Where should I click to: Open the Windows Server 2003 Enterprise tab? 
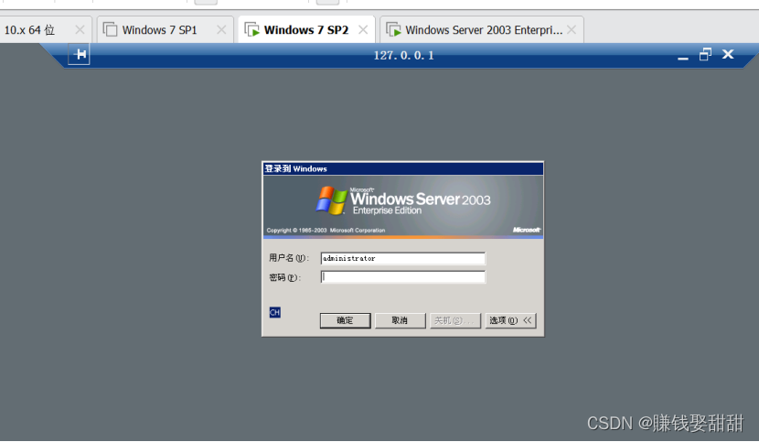tap(484, 30)
